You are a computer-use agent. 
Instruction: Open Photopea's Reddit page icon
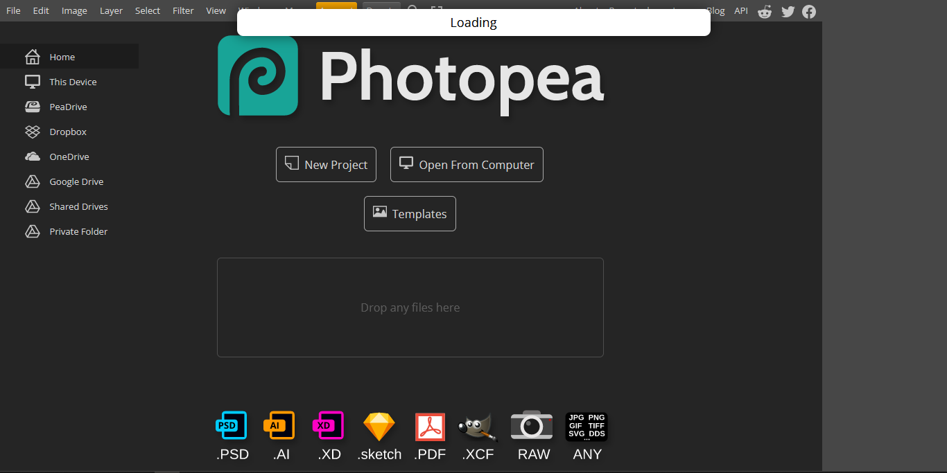(x=765, y=11)
